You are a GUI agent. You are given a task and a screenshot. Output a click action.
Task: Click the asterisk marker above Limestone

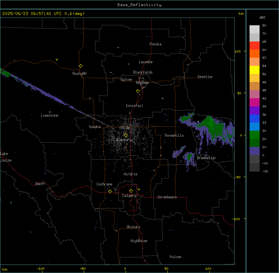(x=50, y=112)
